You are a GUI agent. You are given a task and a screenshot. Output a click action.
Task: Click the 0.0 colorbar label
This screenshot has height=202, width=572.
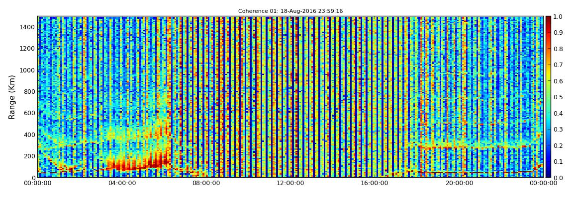[558, 178]
